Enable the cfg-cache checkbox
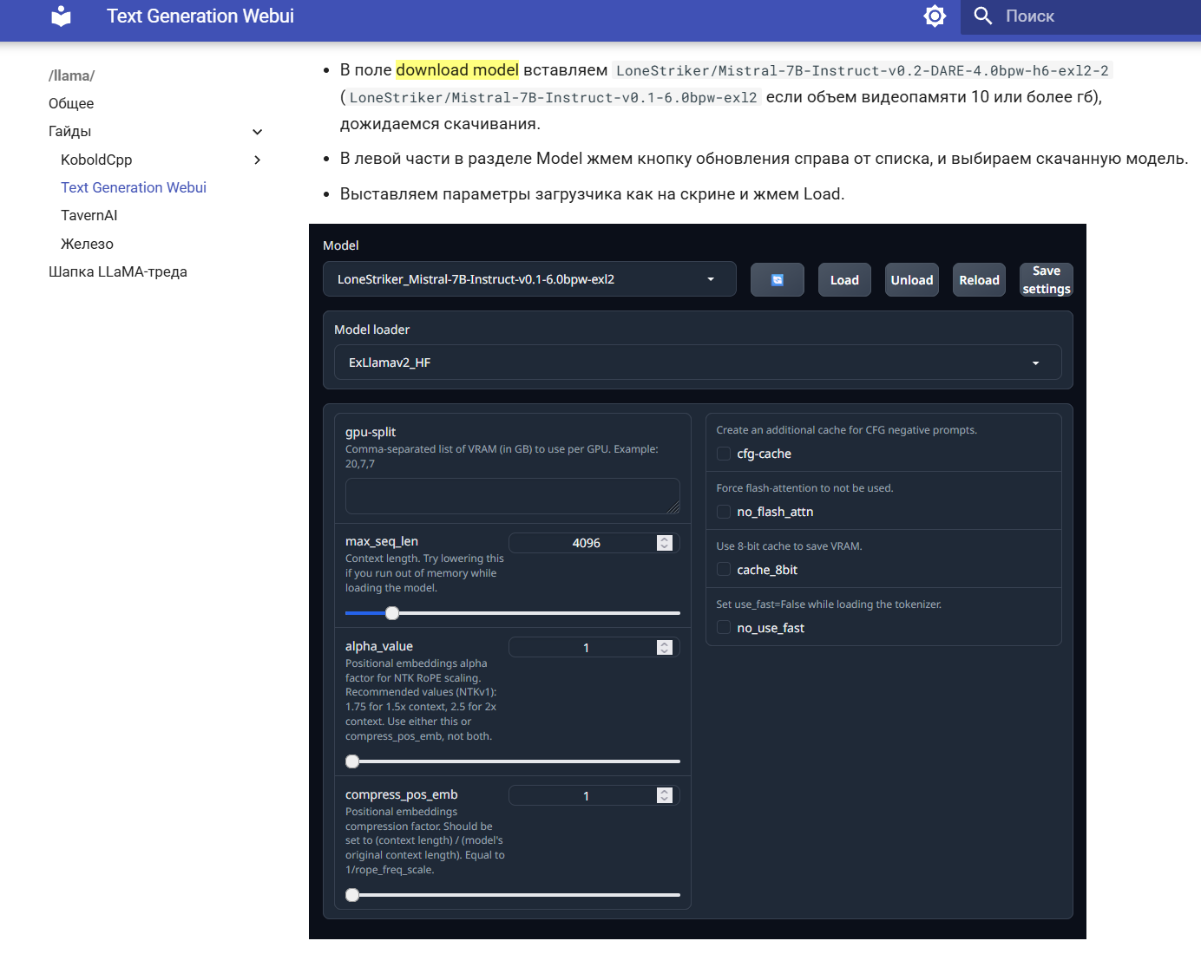This screenshot has width=1201, height=967. click(724, 454)
